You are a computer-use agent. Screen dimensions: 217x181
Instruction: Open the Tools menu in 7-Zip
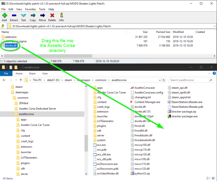pyautogui.click(x=42, y=9)
